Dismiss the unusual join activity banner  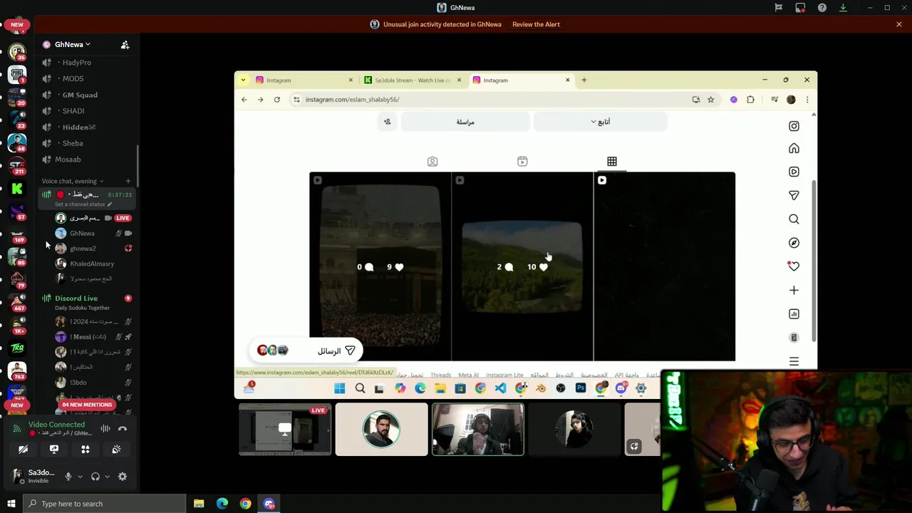(899, 24)
